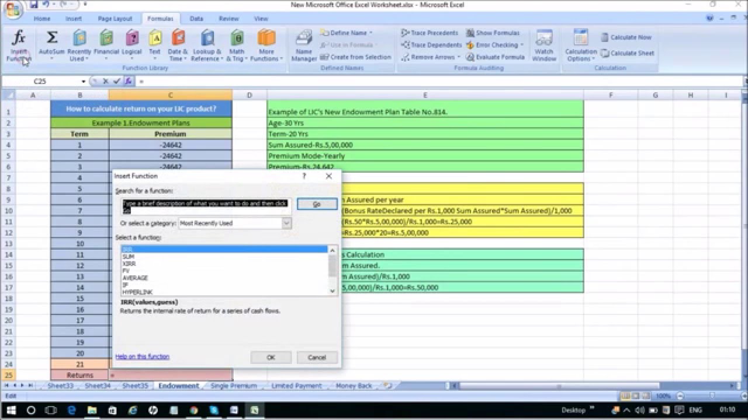Image resolution: width=748 pixels, height=420 pixels.
Task: Click the Office Button logo
Action: pyautogui.click(x=12, y=8)
